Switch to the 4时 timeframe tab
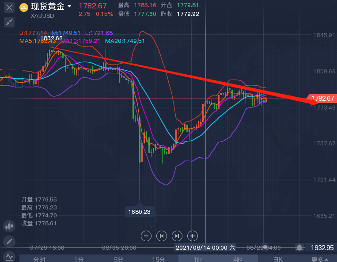 [x=238, y=259]
